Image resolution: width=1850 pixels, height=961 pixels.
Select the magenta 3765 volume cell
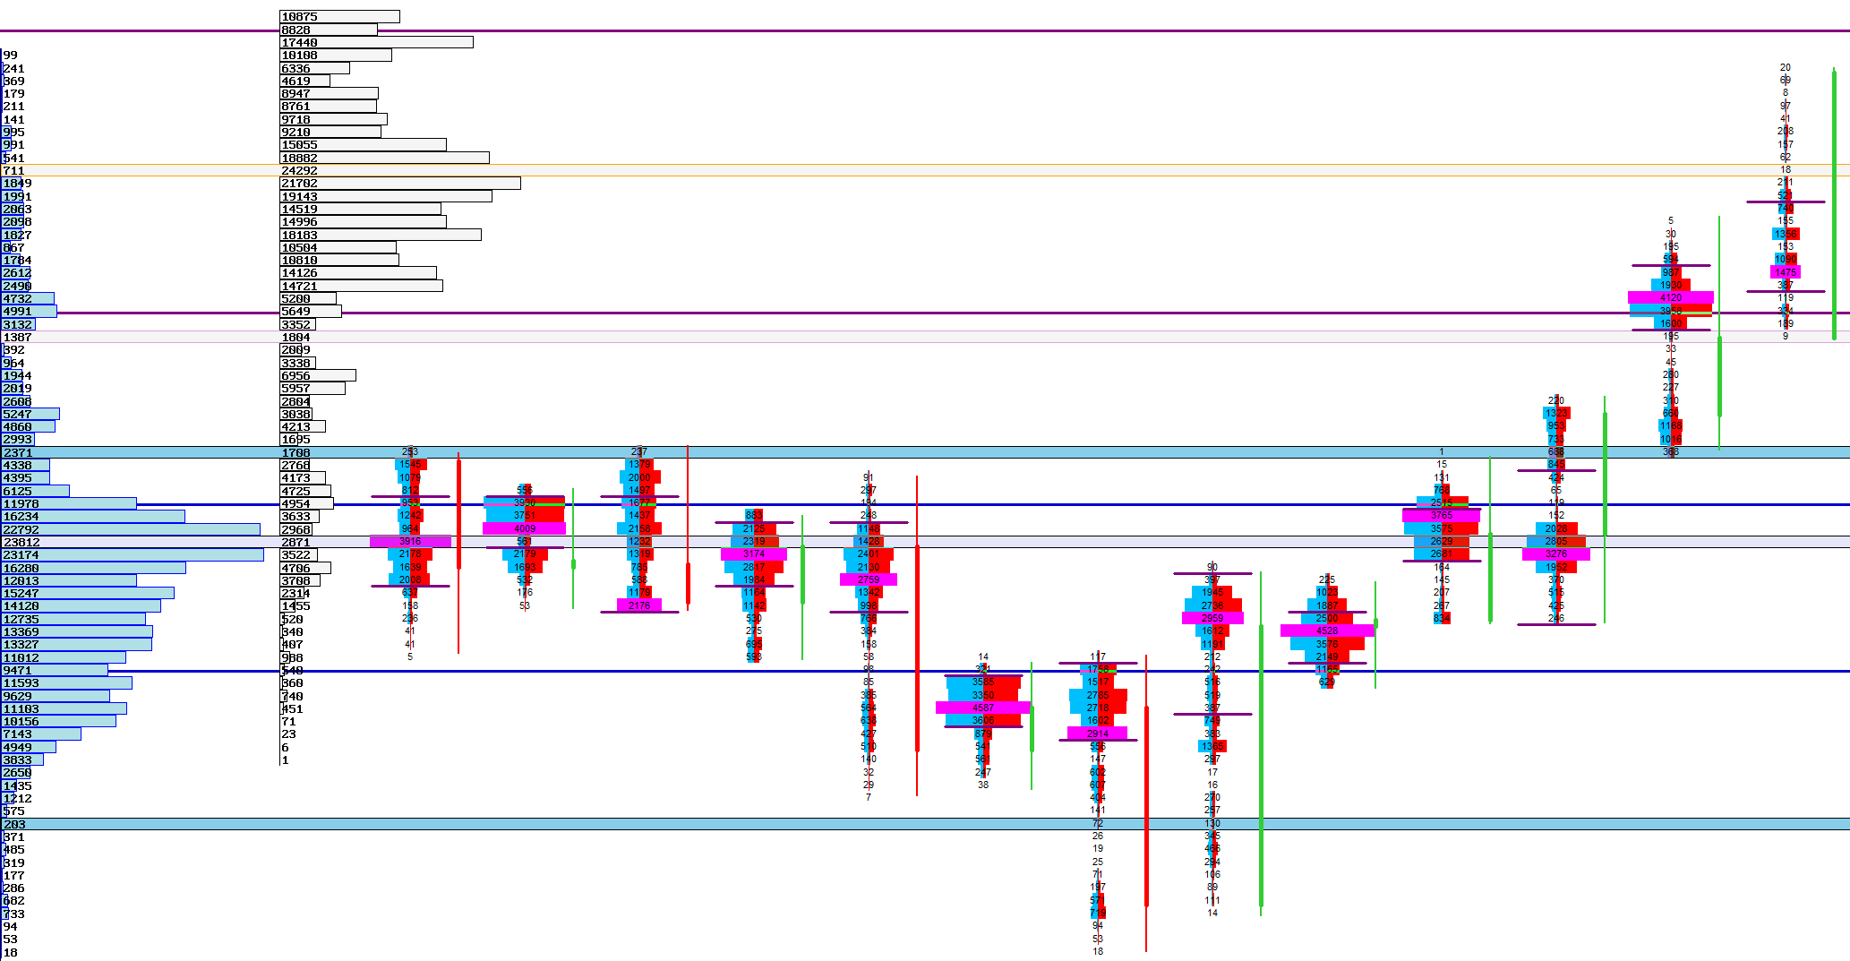(1441, 516)
